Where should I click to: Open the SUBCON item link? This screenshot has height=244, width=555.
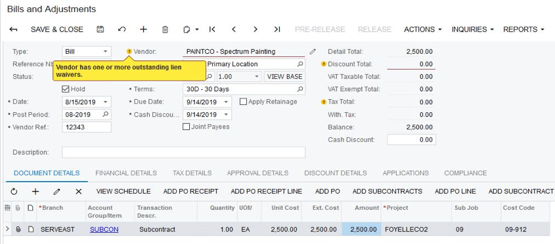tap(104, 230)
